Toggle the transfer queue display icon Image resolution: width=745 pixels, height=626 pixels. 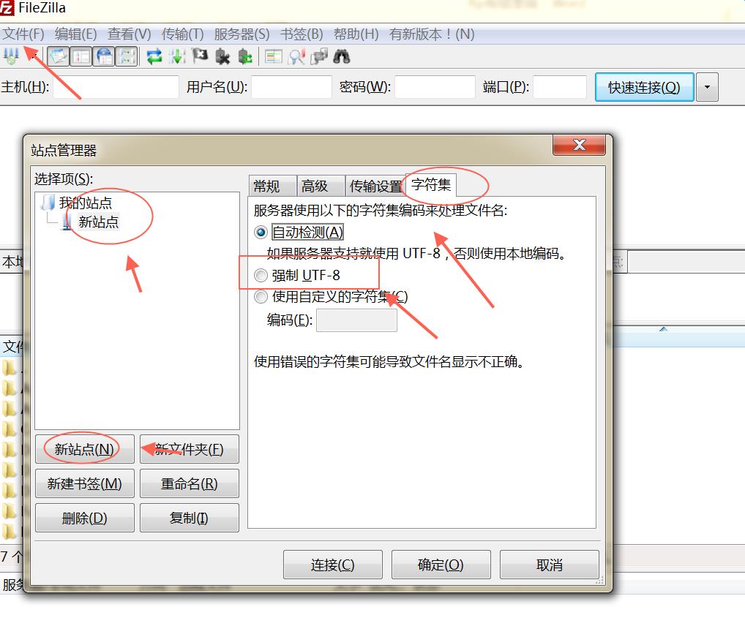click(127, 56)
